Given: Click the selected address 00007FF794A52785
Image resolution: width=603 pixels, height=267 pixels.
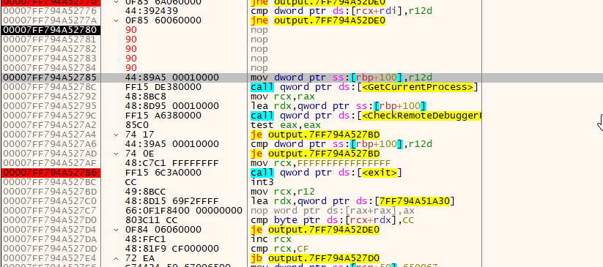Looking at the screenshot, I should point(50,78).
